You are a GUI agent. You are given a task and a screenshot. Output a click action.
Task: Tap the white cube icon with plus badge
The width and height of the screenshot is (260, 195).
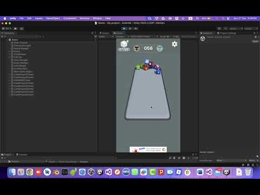click(x=124, y=44)
